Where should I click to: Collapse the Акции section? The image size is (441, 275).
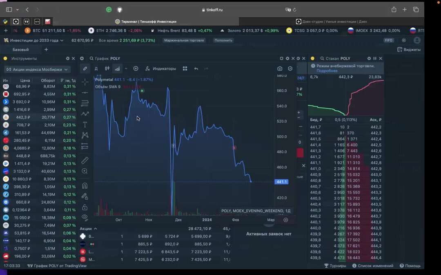(88, 229)
